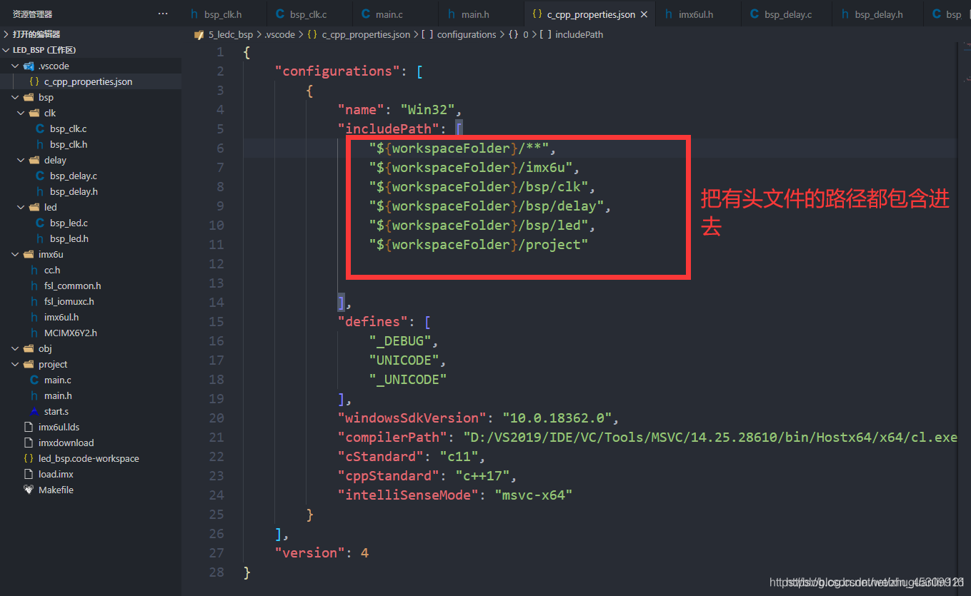Click the C icon on bsp_delay.c tab

[755, 14]
